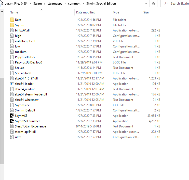
Task: Go to Steam folder in breadcrumb
Action: coord(37,4)
